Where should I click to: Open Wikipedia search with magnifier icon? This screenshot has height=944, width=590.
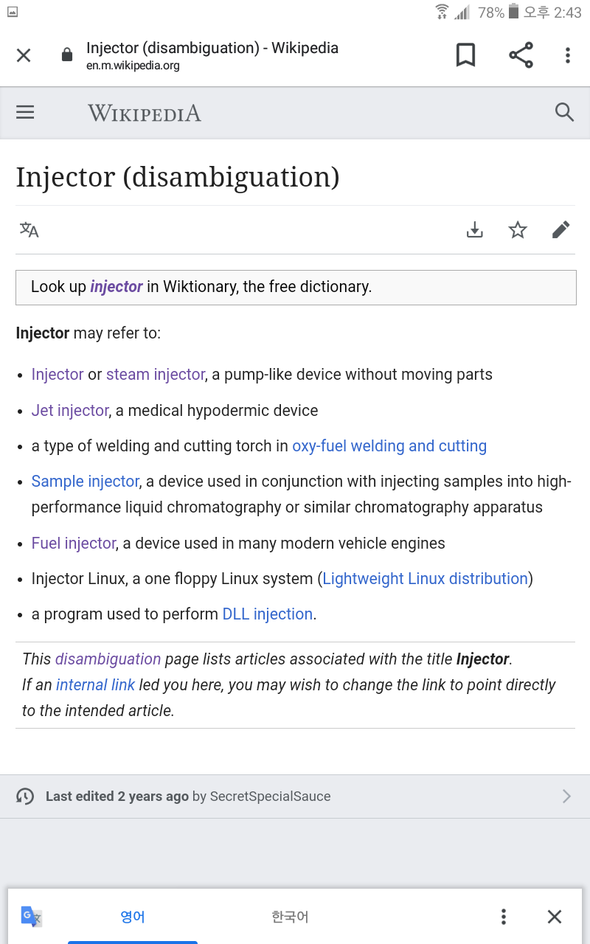pyautogui.click(x=564, y=112)
